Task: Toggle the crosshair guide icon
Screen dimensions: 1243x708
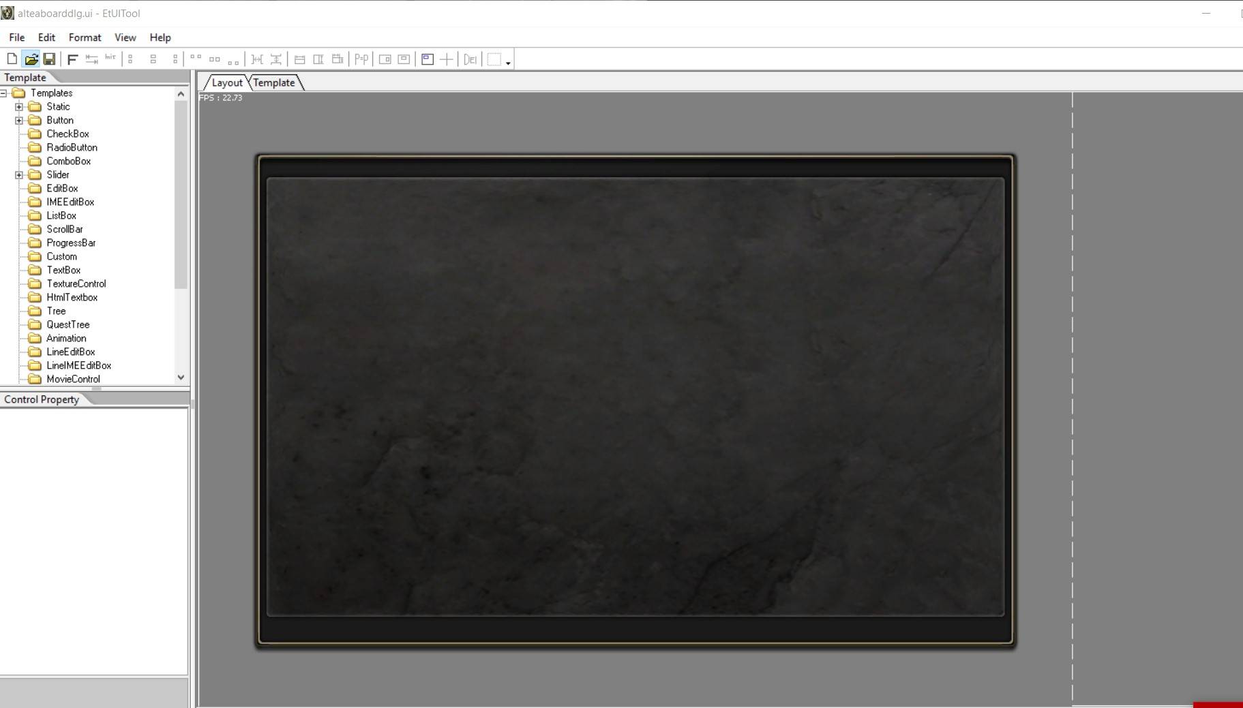Action: (447, 59)
